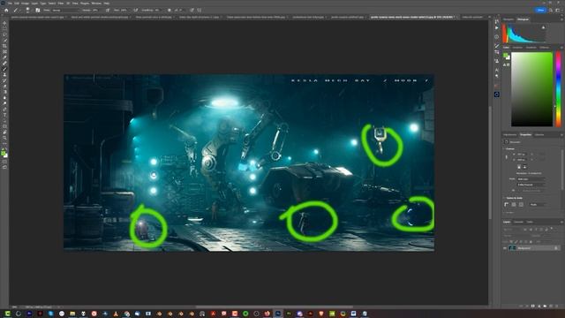Screen dimensions: 565x318
Task: Click the toolbox foreground color swatch
Action: click(x=4, y=153)
